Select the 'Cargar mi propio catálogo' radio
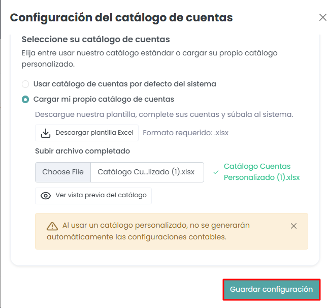The image size is (329, 308). coord(25,100)
